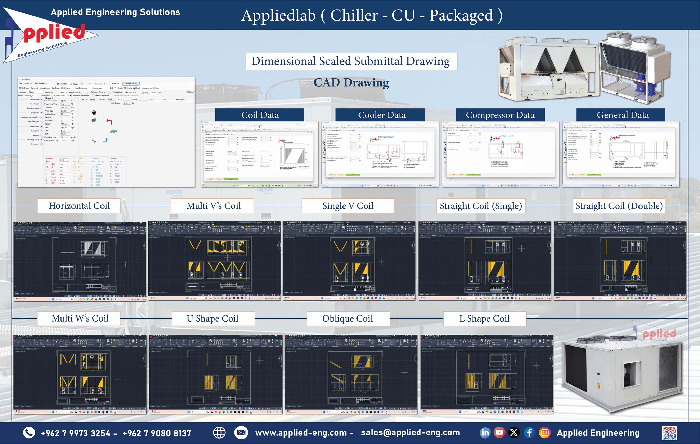Select Individual Compressors radio option
This screenshot has height=444, width=700.
(x=71, y=96)
